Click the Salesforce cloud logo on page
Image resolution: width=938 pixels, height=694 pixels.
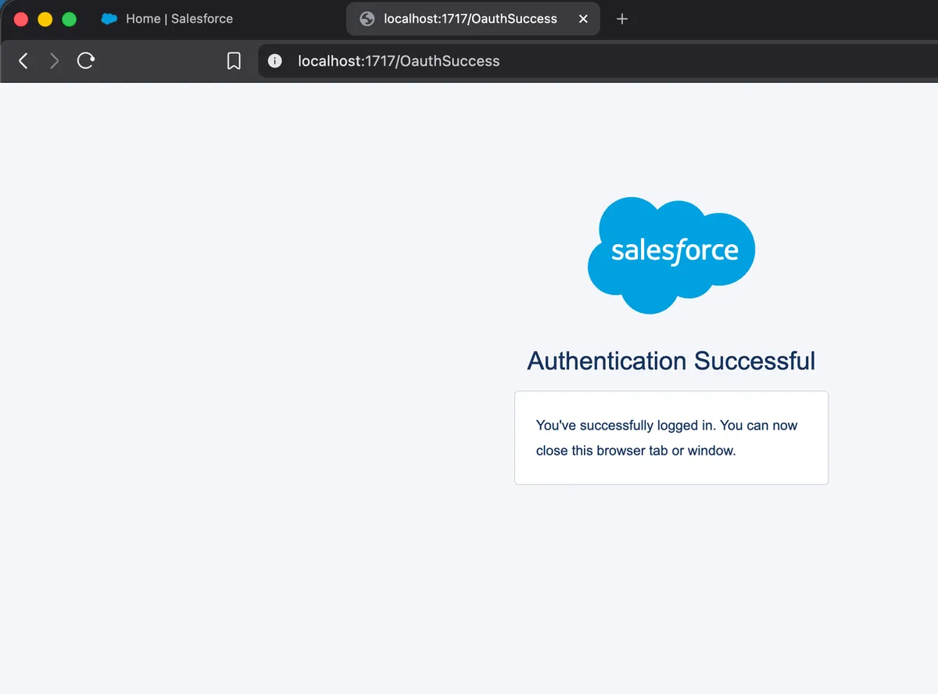pos(671,255)
